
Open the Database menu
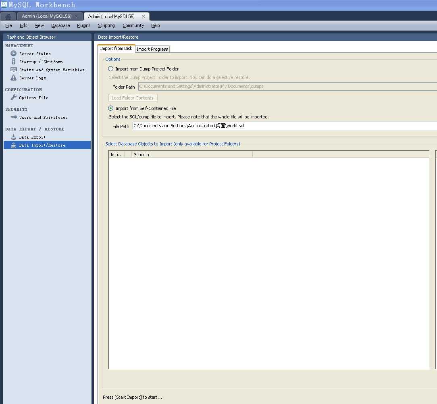60,25
